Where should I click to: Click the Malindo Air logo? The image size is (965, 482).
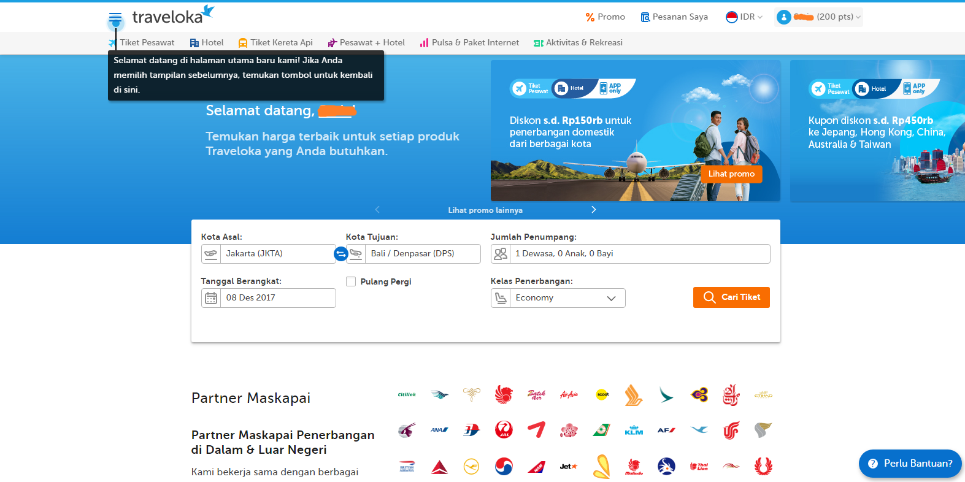click(634, 467)
